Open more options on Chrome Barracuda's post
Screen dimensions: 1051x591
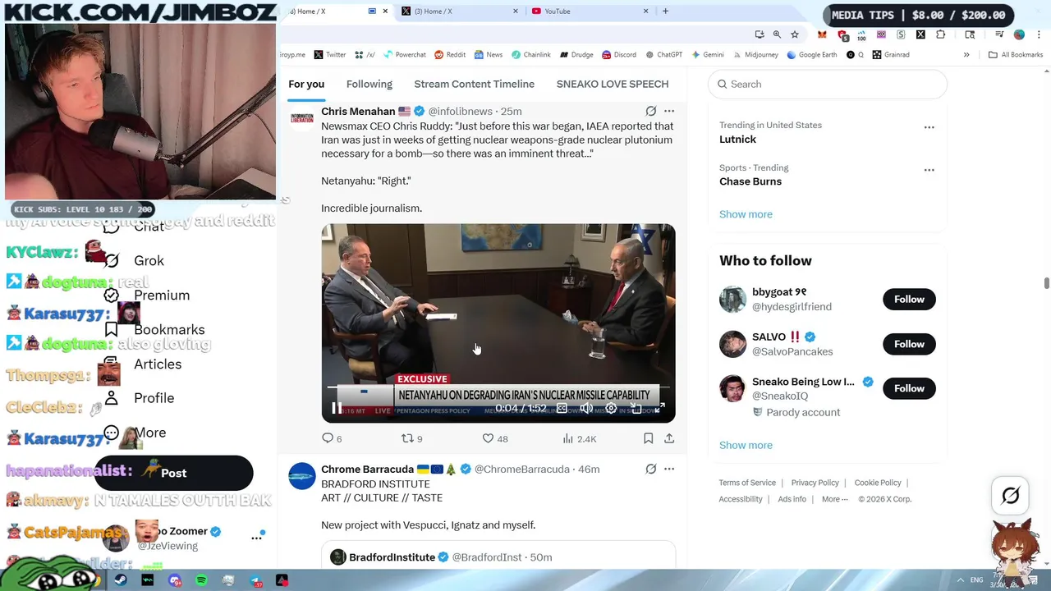(x=669, y=469)
